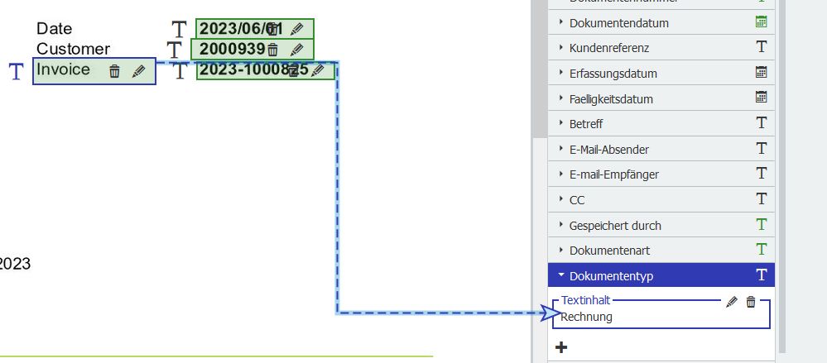The height and width of the screenshot is (363, 827).
Task: Click the pencil icon on the 2023/06/01 field
Action: click(x=297, y=29)
